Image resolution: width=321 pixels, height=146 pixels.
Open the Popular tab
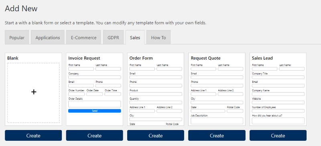(17, 38)
